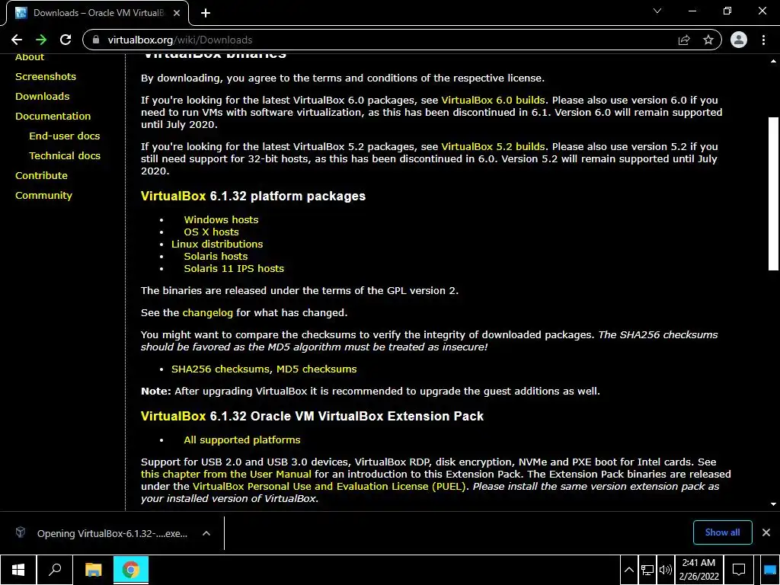Viewport: 780px width, 585px height.
Task: Open a new browser tab
Action: tap(206, 13)
